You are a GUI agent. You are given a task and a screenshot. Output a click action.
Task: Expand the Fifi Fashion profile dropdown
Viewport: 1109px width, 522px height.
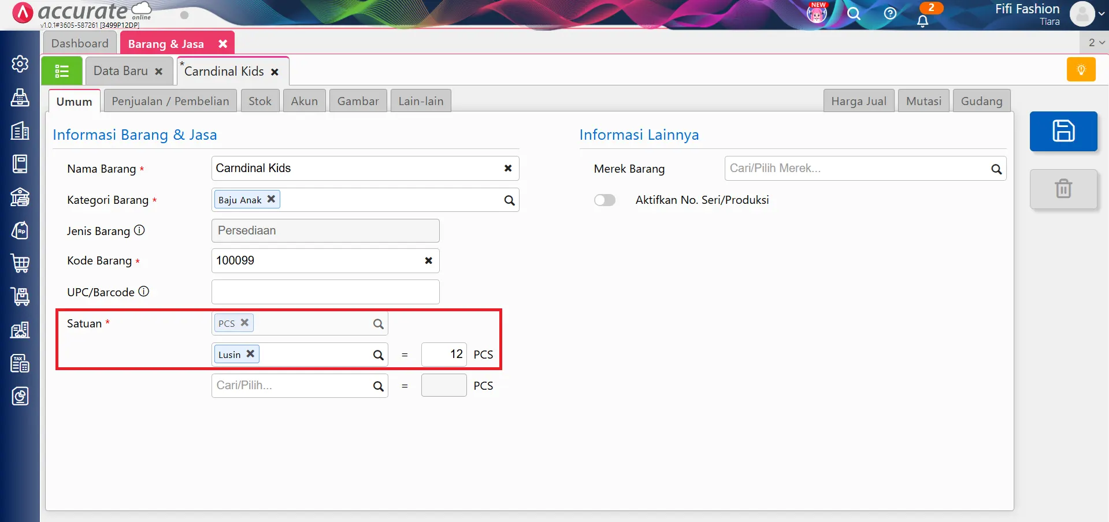coord(1085,14)
